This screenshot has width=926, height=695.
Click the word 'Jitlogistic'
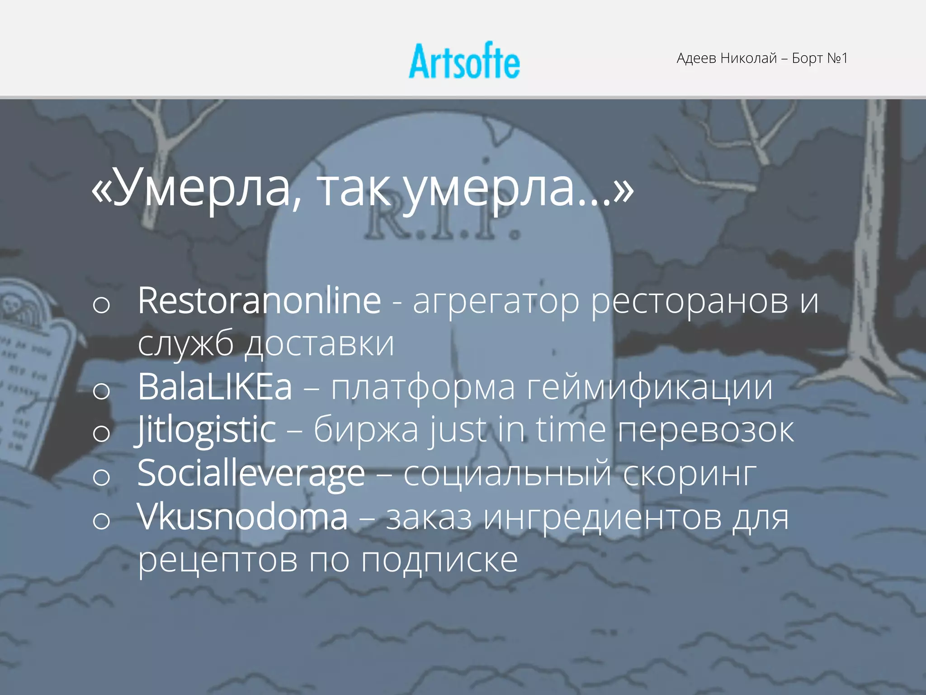(x=206, y=431)
